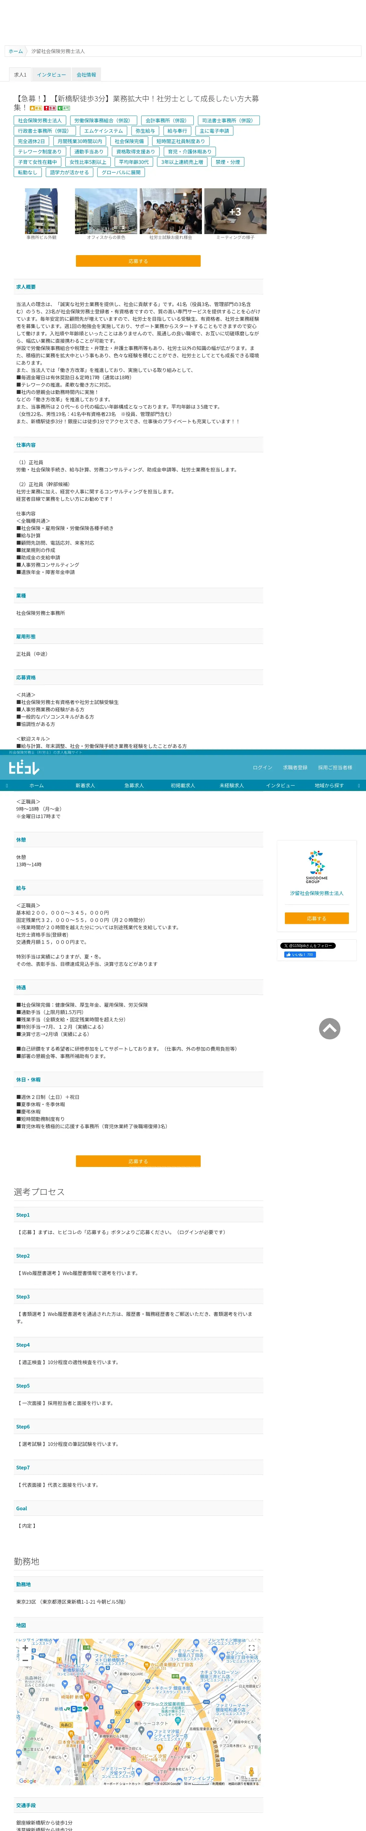Click the 資格取得支援あり tag
366x1831 pixels.
pyautogui.click(x=136, y=151)
